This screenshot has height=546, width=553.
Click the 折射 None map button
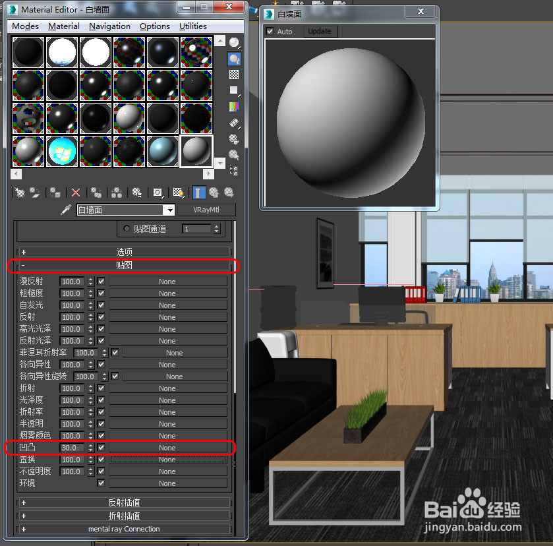coord(167,388)
